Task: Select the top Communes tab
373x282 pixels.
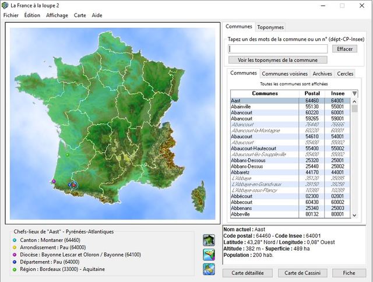Action: pos(239,26)
